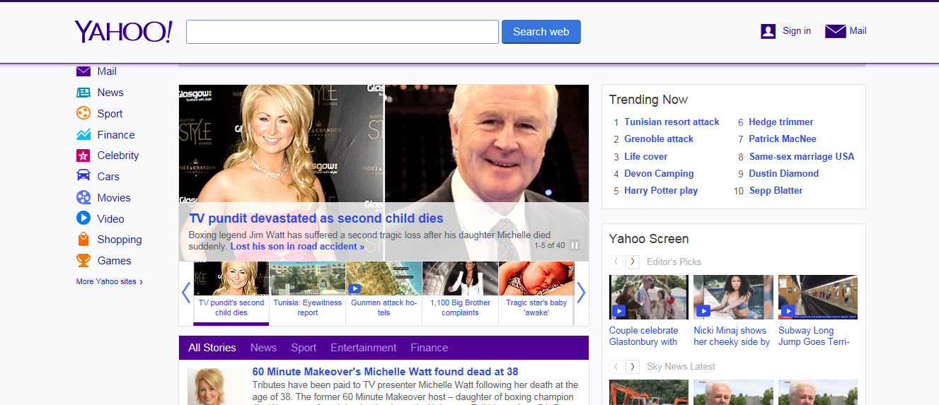Open Mail link in the header
Viewport: 939px width, 405px height.
point(858,31)
